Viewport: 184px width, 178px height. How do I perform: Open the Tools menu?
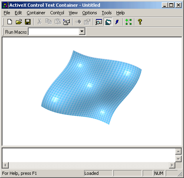[x=107, y=13]
